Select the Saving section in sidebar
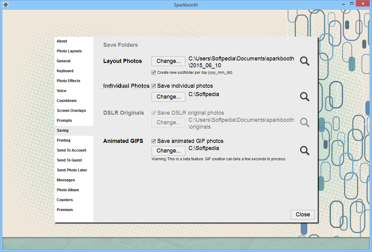372x252 pixels. pos(74,130)
